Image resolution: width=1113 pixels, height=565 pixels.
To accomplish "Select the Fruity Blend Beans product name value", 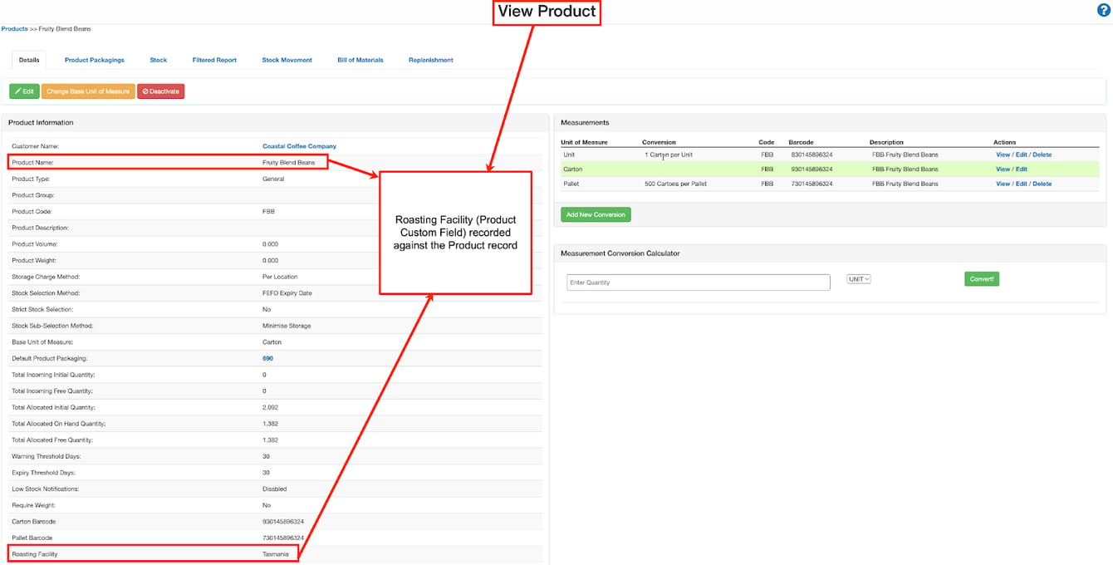I will (x=289, y=162).
